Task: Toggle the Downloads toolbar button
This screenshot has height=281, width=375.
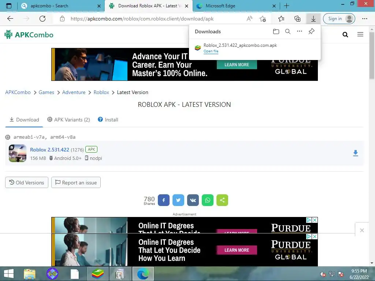Action: click(x=313, y=19)
